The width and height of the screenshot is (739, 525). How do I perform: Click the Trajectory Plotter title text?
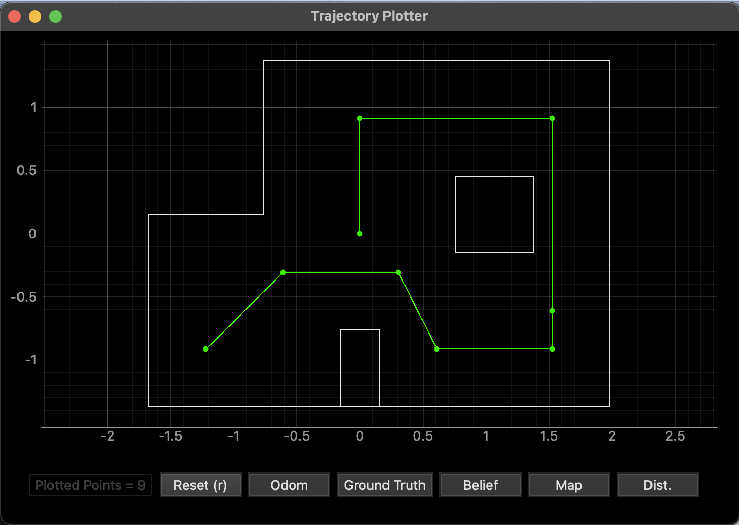click(369, 16)
